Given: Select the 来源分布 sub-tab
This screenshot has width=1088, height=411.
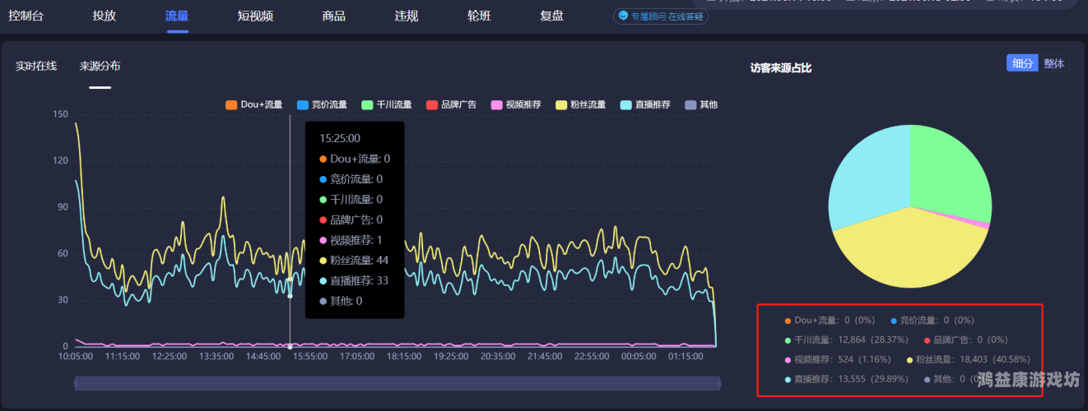Looking at the screenshot, I should coord(100,66).
